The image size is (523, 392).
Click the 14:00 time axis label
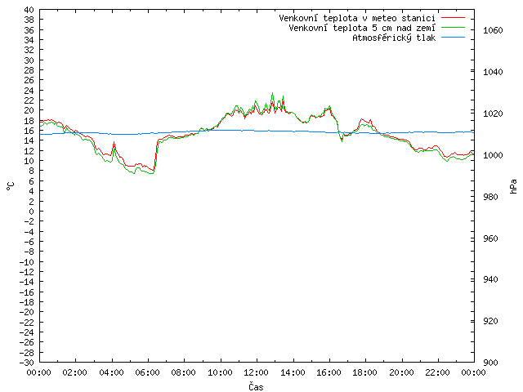click(293, 372)
